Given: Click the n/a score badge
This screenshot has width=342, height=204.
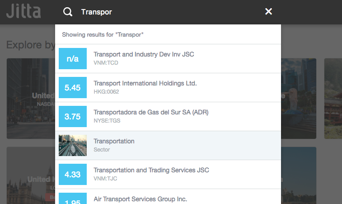Looking at the screenshot, I should point(73,59).
